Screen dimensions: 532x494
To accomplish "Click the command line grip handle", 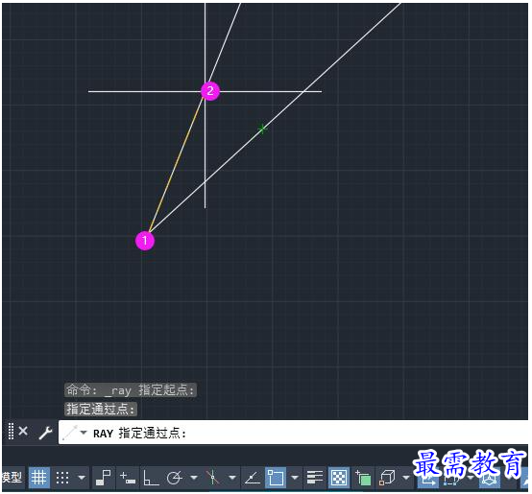I will click(x=11, y=432).
